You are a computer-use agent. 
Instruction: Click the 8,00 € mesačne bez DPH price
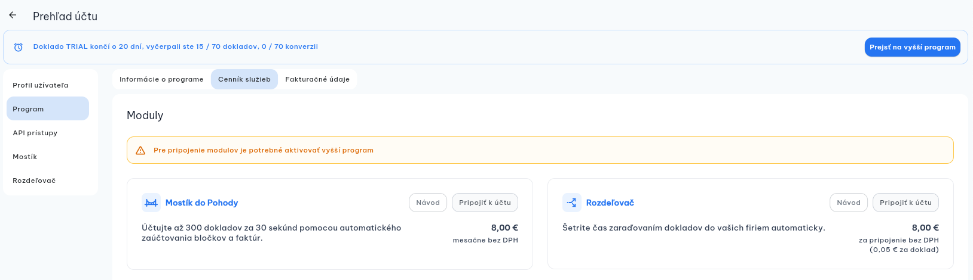point(485,234)
